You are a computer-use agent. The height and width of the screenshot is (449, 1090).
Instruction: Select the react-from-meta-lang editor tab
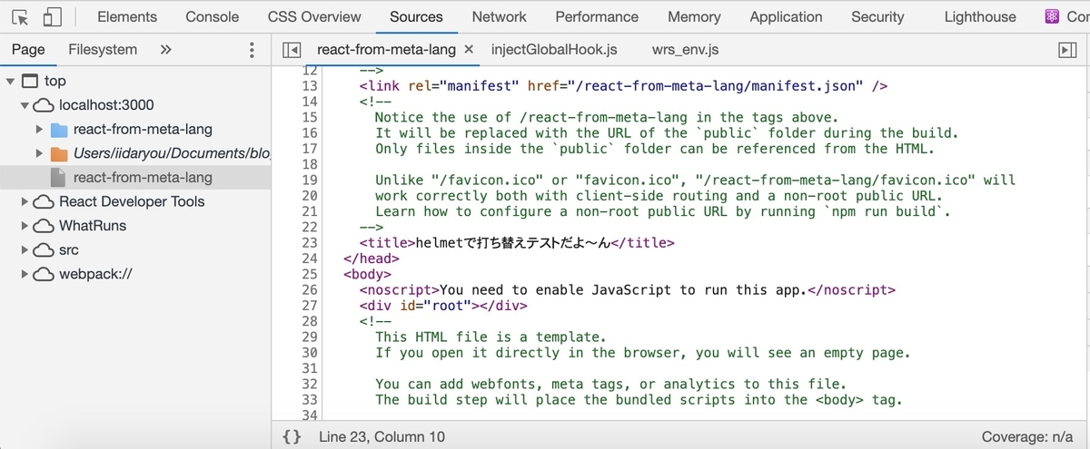point(386,50)
